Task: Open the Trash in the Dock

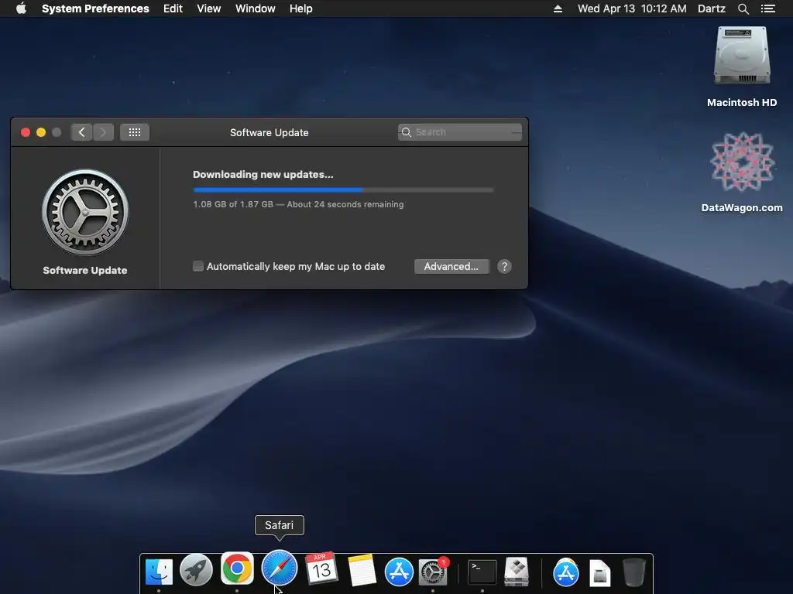Action: point(634,572)
